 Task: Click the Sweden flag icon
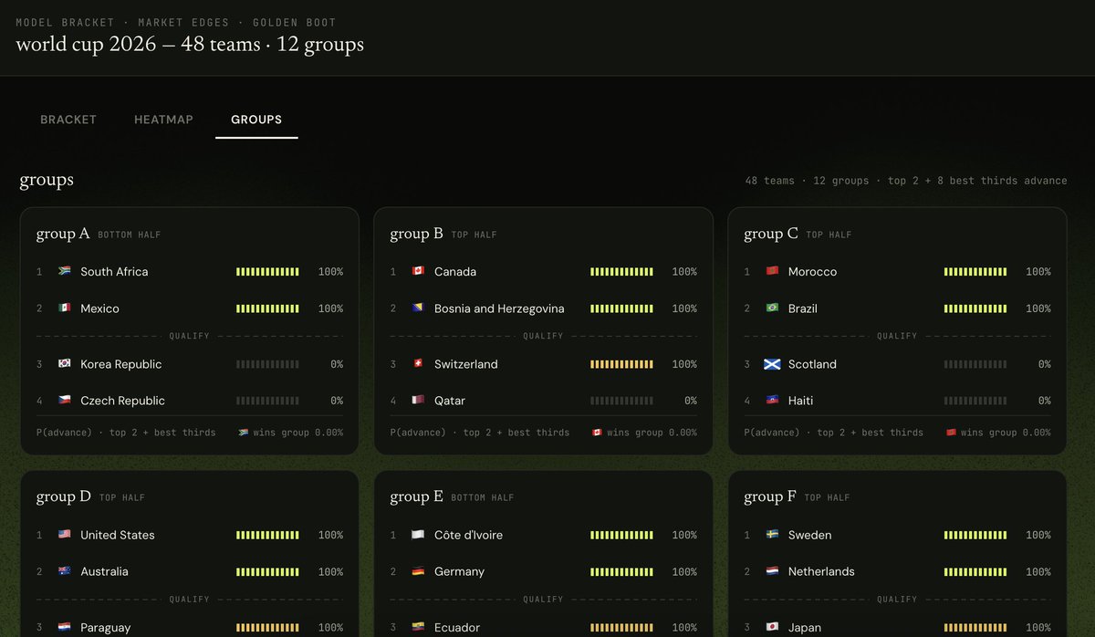point(772,535)
